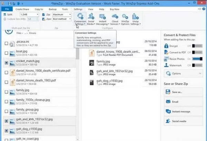The width and height of the screenshot is (207, 141).
Task: Click the family_group.jpg image file icon
Action: 12,112
